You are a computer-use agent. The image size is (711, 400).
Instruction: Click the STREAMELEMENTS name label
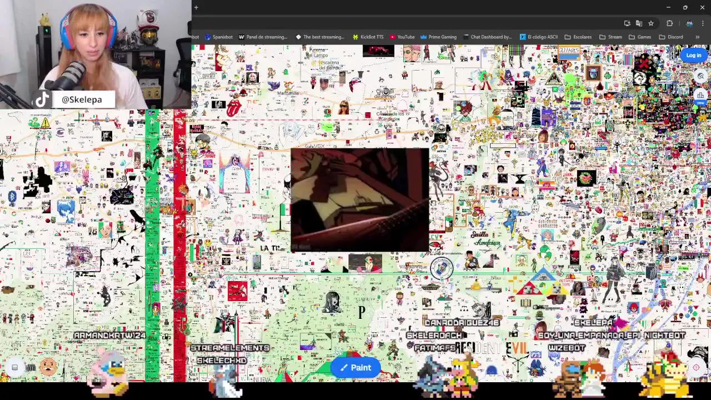230,348
